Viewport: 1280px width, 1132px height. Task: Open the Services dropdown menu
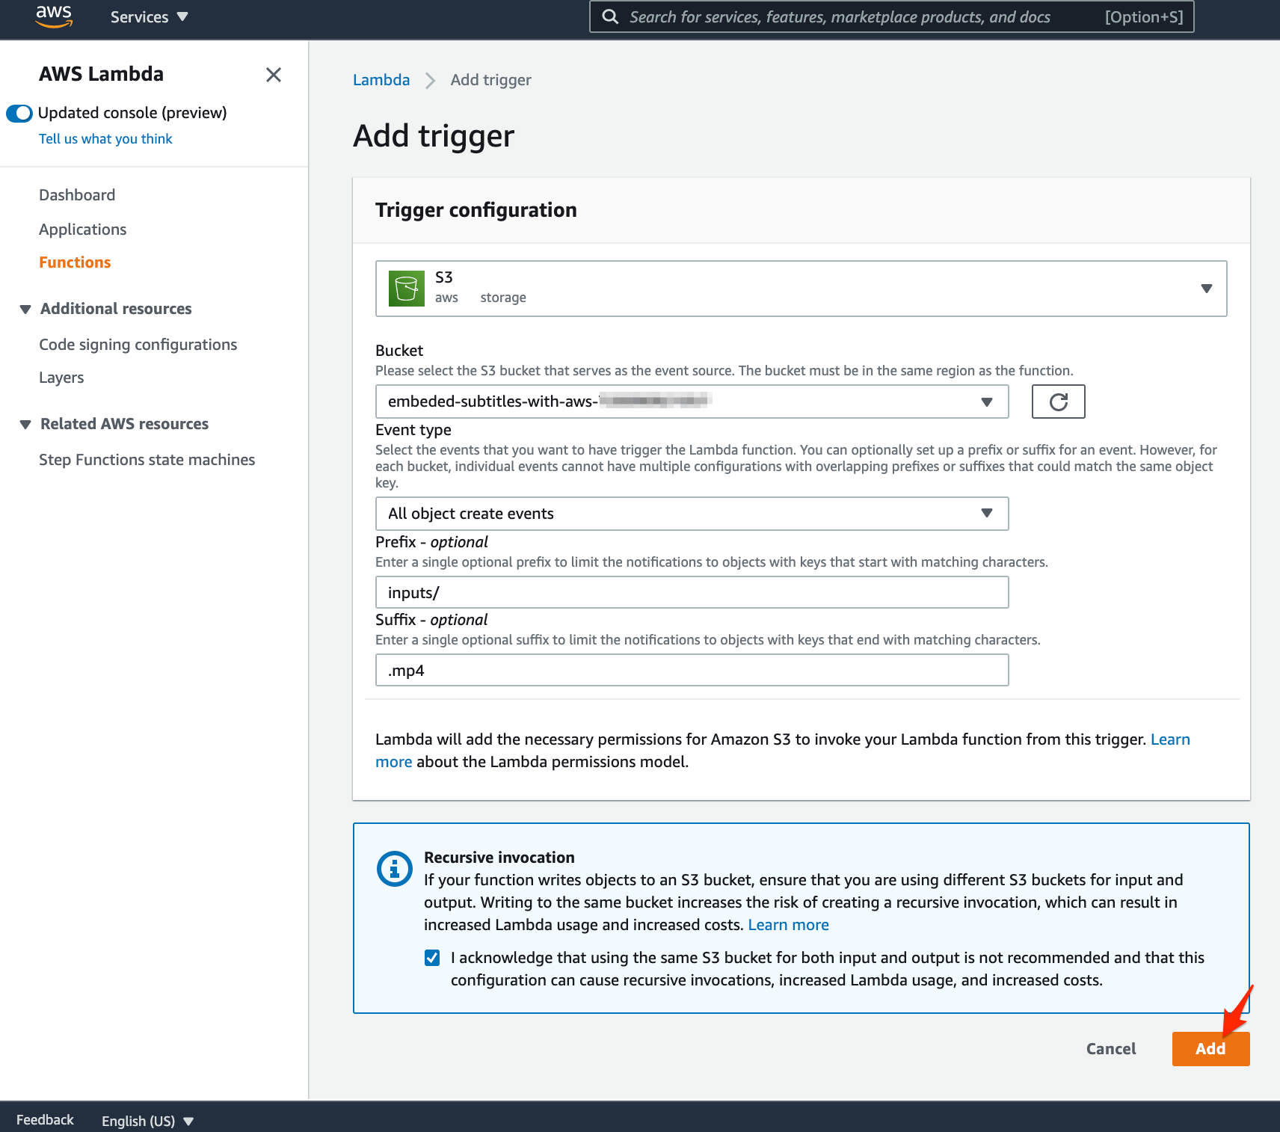149,16
